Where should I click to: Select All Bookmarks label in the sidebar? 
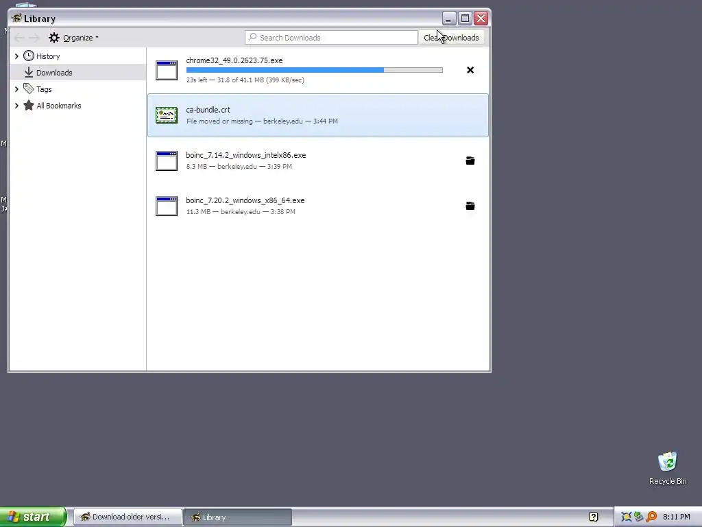59,106
